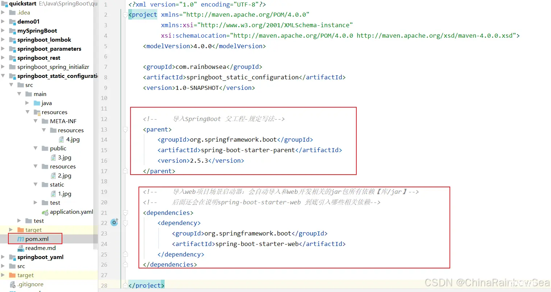The height and width of the screenshot is (292, 551).
Task: Click the readme.md markdown file icon
Action: point(21,248)
